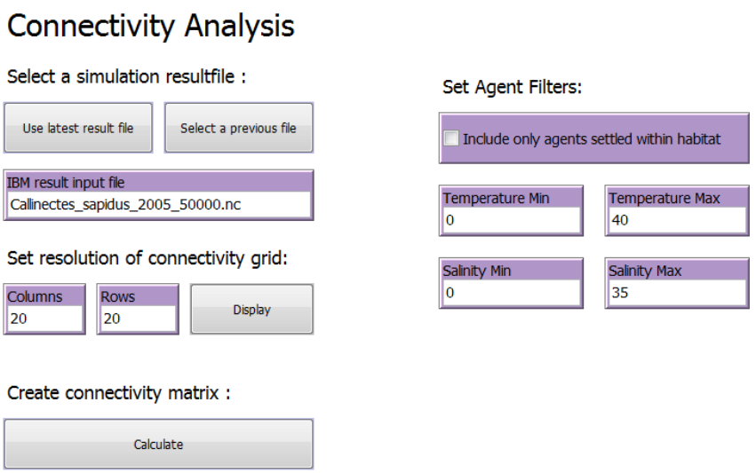This screenshot has height=473, width=756.
Task: Enable the settled within habitat checkbox
Action: (x=451, y=138)
